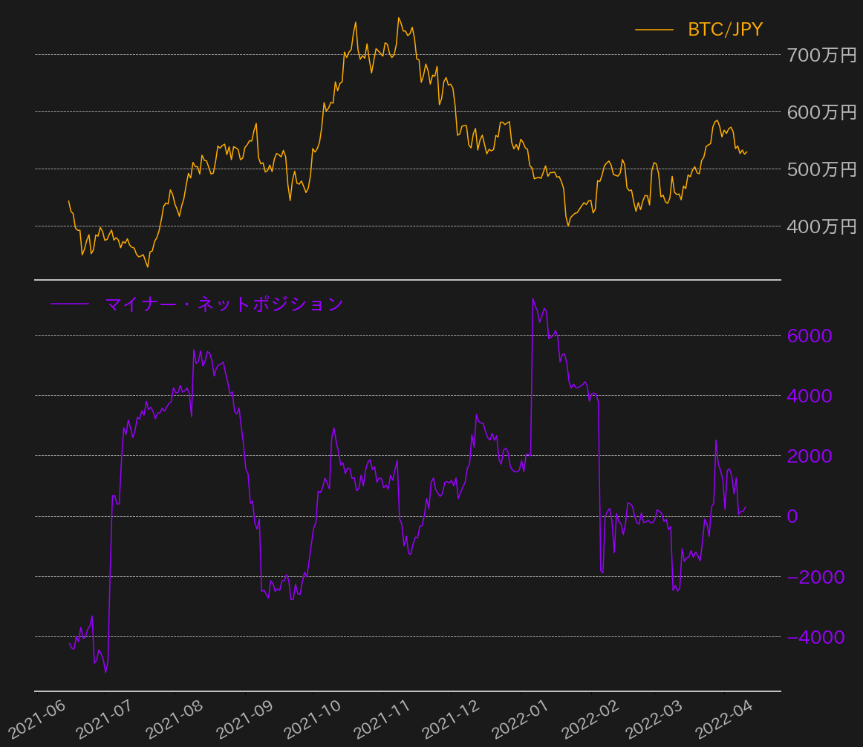Click the purple line's highest spike near 2022-01
This screenshot has width=863, height=747.
(x=533, y=299)
